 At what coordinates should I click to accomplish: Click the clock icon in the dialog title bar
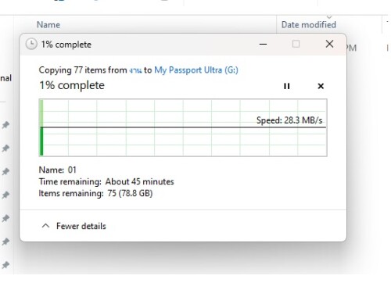coord(31,44)
